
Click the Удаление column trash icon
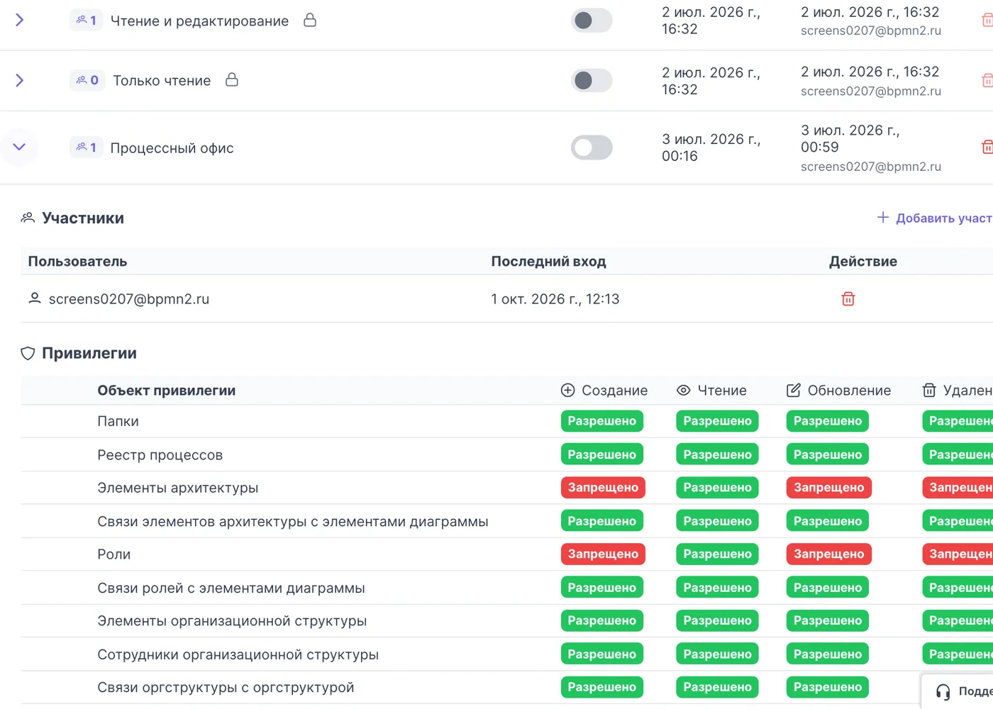click(x=929, y=390)
